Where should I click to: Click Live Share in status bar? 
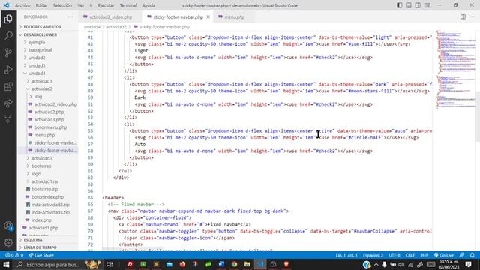(x=41, y=255)
